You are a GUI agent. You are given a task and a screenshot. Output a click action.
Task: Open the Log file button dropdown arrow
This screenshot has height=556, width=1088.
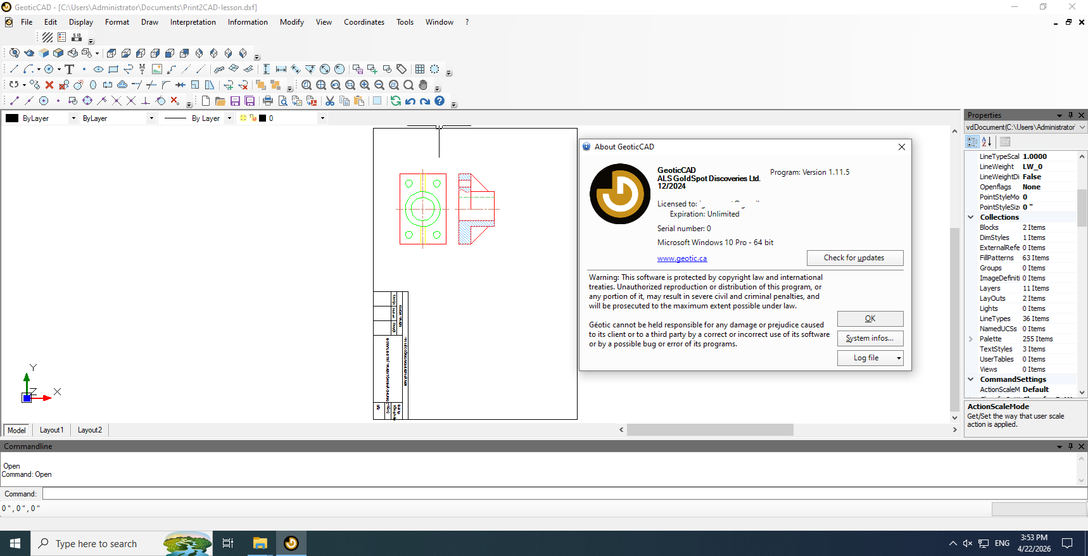coord(898,358)
